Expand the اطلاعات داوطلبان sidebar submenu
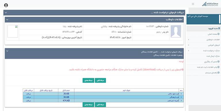 (188, 40)
